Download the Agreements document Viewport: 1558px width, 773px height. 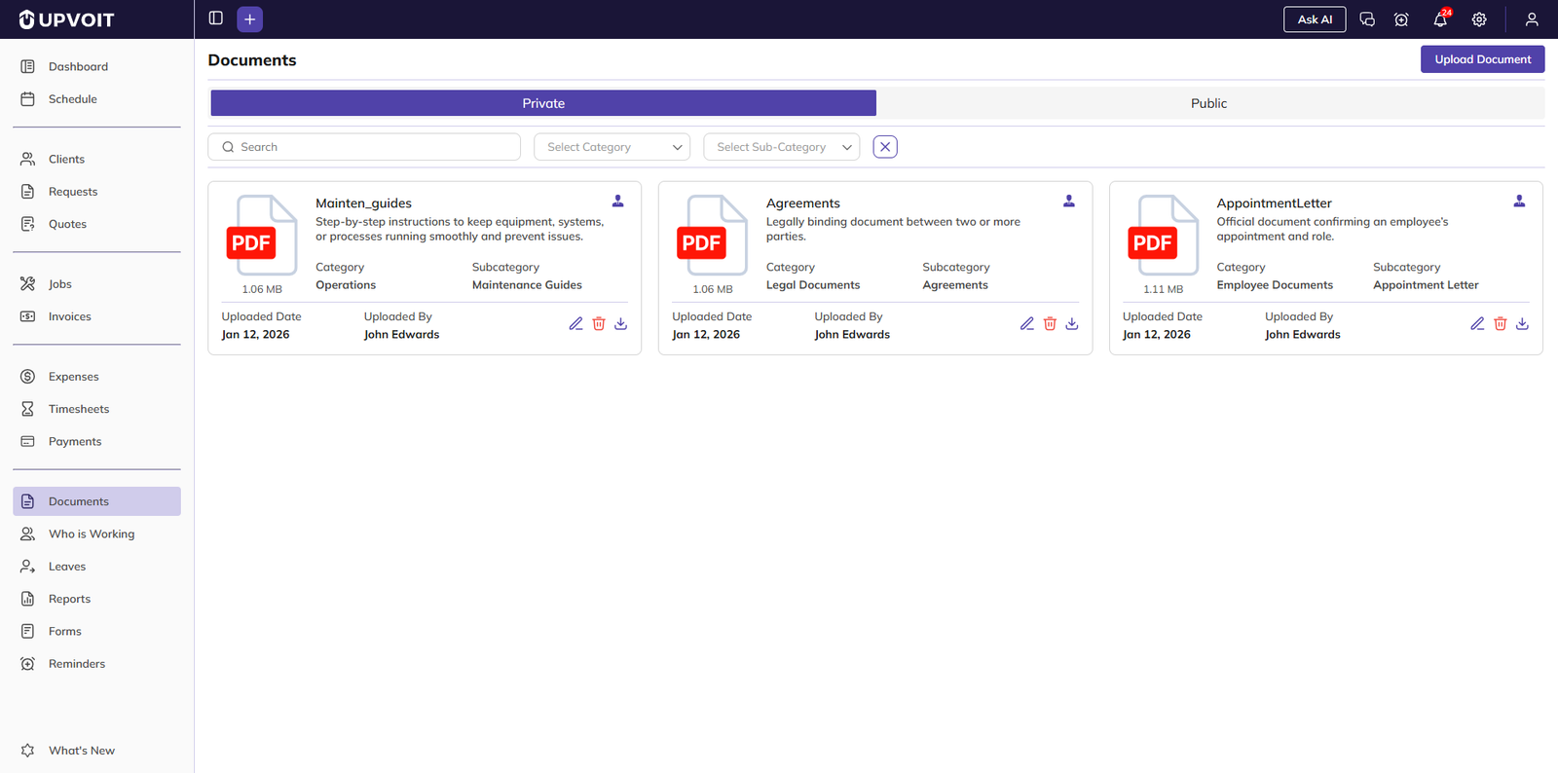click(x=1072, y=324)
